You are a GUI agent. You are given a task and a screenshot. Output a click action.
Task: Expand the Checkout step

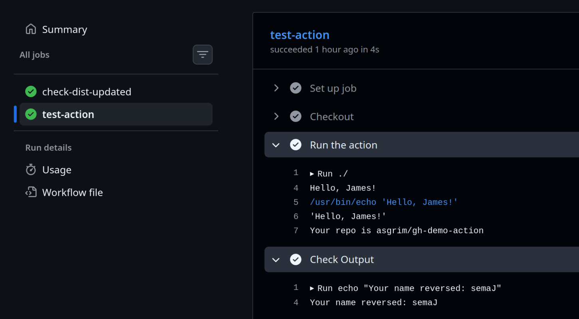276,116
